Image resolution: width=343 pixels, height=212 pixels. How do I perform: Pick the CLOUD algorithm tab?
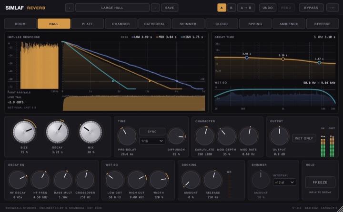(x=222, y=24)
